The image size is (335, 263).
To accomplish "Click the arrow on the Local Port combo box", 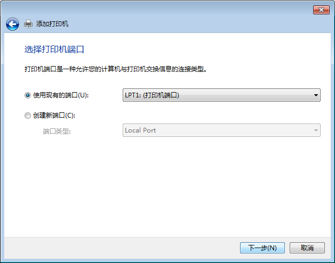I will pyautogui.click(x=316, y=130).
